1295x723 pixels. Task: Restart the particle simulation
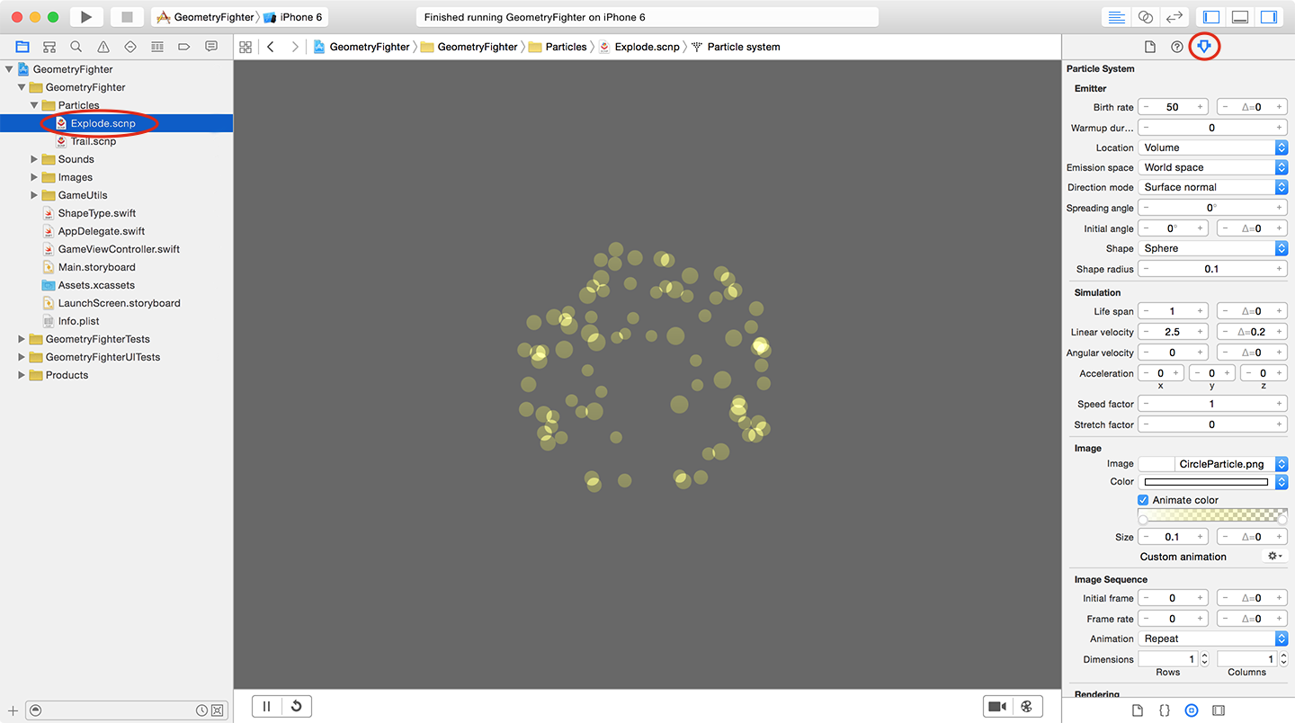point(296,707)
